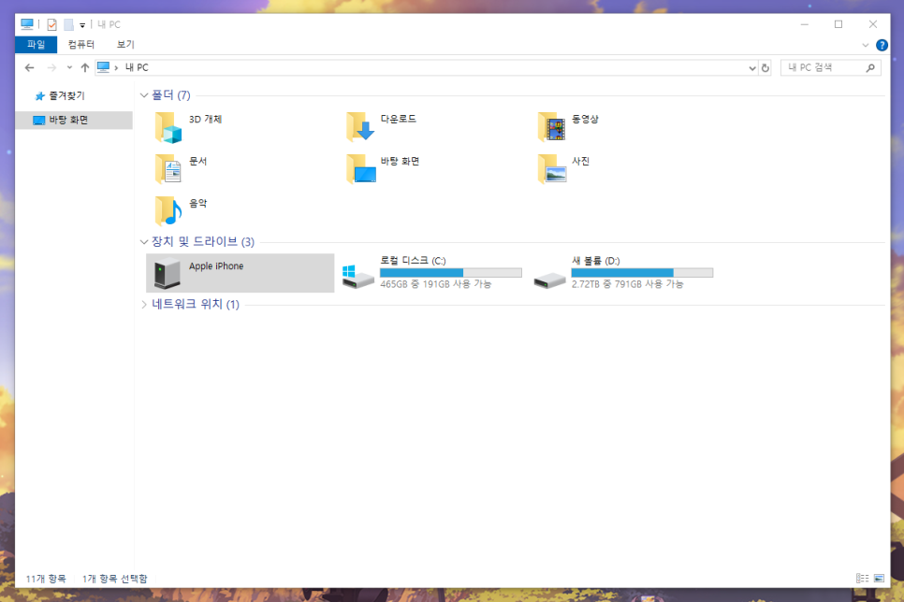
Task: Click the search magnifier icon
Action: point(870,67)
